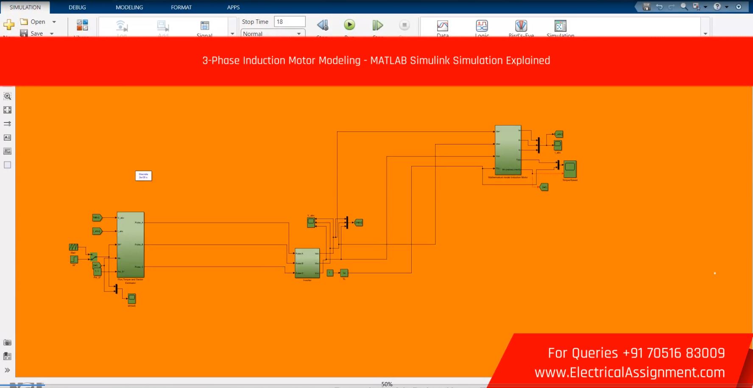Viewport: 753px width, 388px height.
Task: Expand the Open dropdown arrow
Action: [54, 22]
